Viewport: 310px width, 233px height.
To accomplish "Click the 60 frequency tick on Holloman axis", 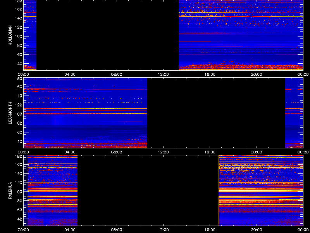I will tap(20, 55).
